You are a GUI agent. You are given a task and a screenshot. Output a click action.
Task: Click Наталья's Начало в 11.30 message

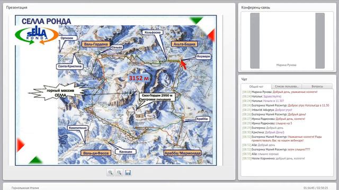pyautogui.click(x=263, y=101)
